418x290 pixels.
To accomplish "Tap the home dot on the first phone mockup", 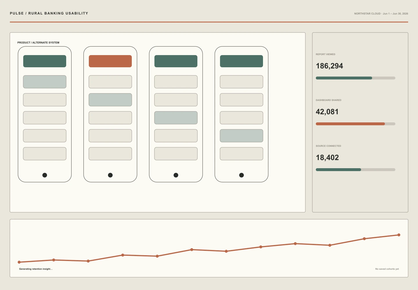I will [x=45, y=175].
